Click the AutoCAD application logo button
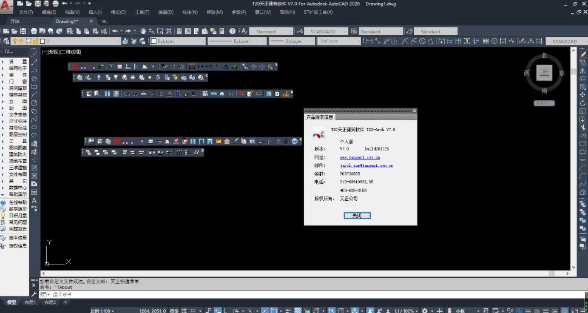Viewport: 588px width, 313px height. click(7, 5)
